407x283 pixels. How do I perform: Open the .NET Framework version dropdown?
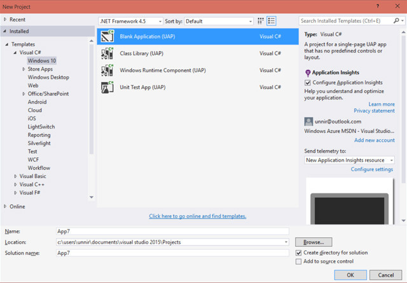tap(131, 21)
